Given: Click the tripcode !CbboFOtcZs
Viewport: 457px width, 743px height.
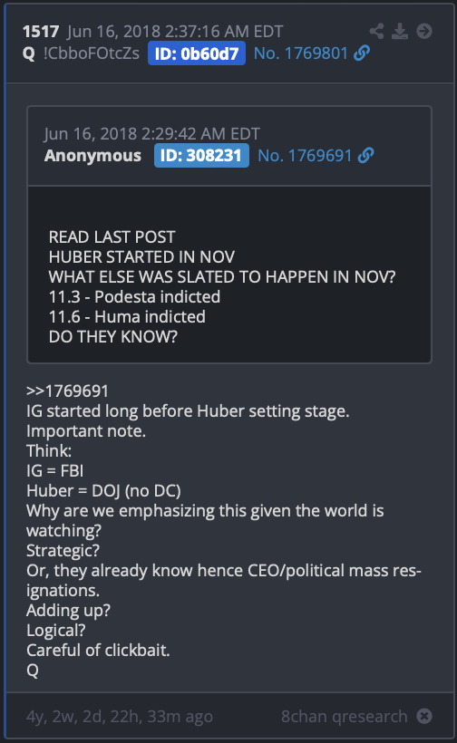Looking at the screenshot, I should pos(91,53).
